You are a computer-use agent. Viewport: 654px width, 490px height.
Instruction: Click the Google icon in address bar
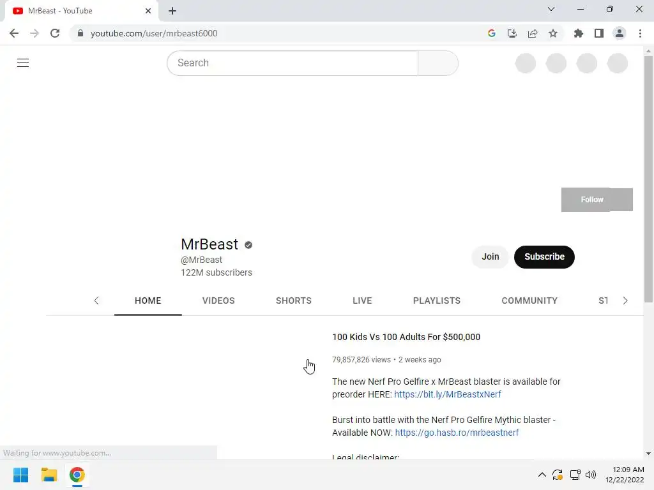point(492,33)
